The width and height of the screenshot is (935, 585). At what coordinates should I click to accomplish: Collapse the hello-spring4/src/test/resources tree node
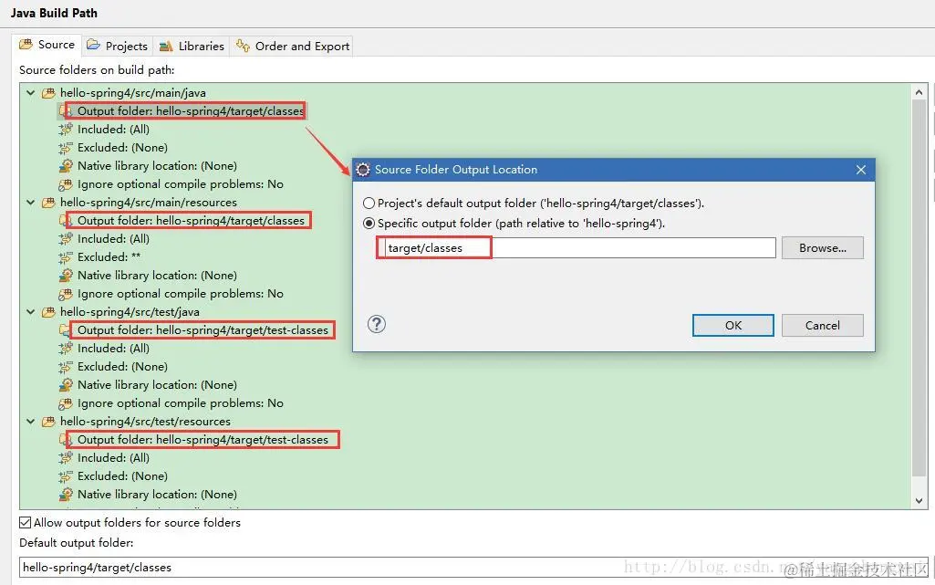coord(30,422)
